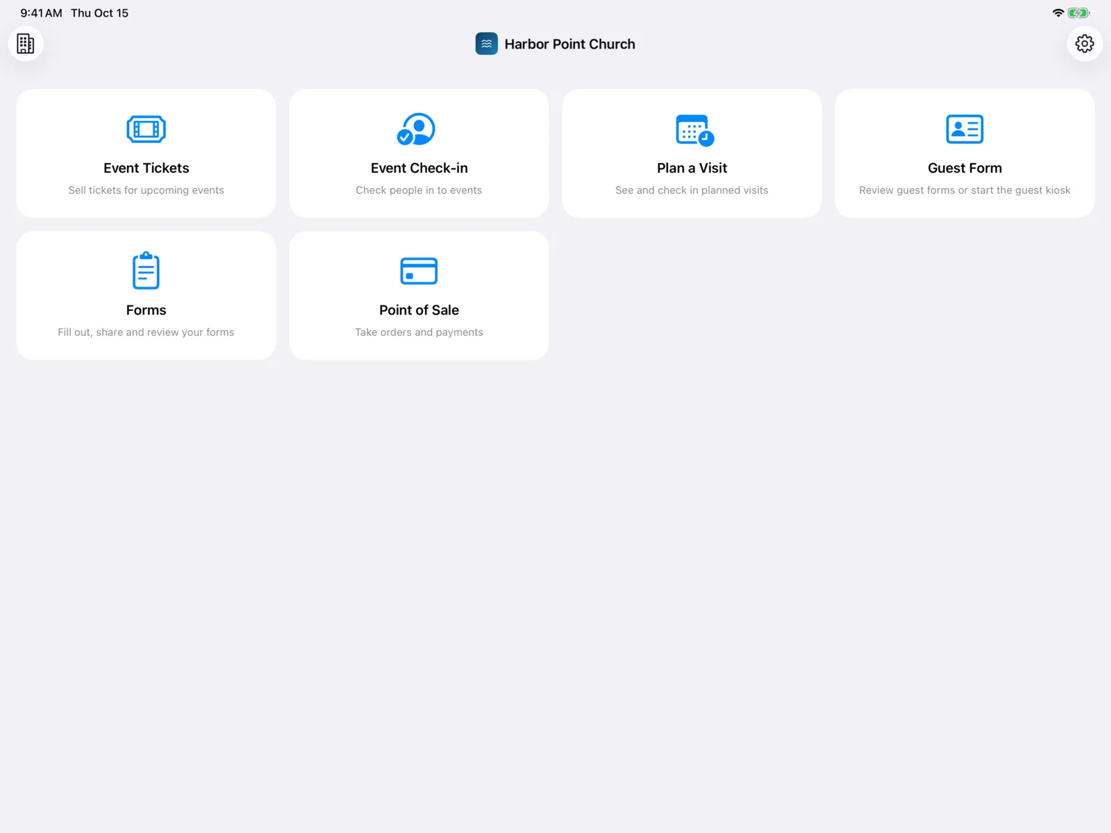Tap the 9:41 AM clock in status bar

point(41,13)
